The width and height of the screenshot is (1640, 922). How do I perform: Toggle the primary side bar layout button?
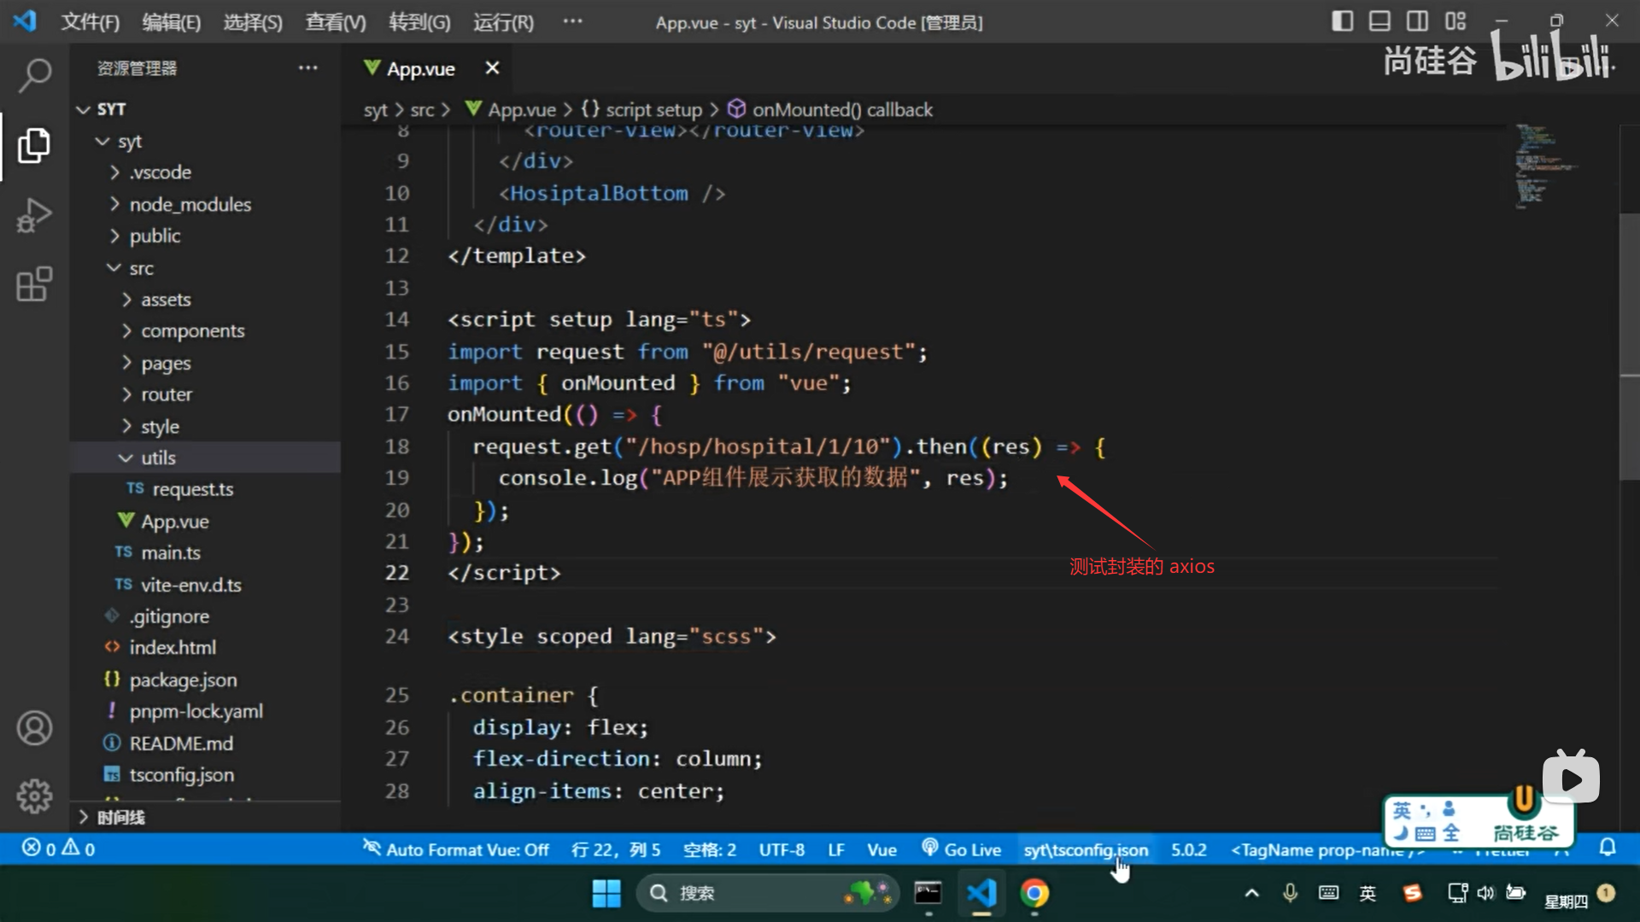[x=1342, y=21]
